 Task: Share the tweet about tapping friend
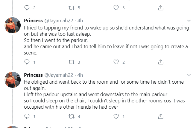coord(161,62)
